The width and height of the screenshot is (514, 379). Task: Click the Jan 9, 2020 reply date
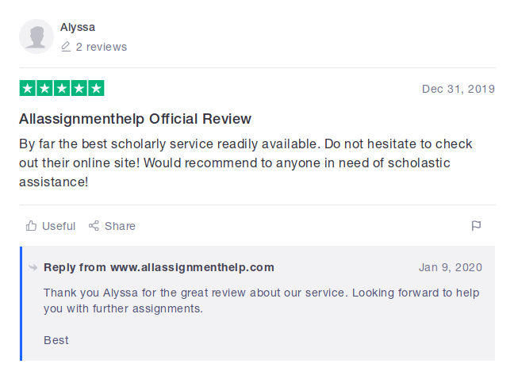450,267
